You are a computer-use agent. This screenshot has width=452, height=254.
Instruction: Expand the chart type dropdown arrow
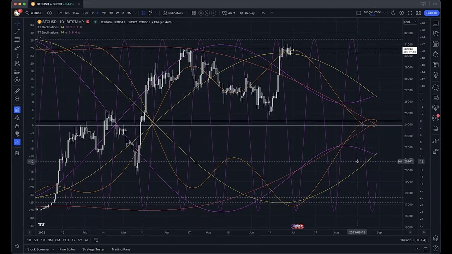tap(156, 13)
